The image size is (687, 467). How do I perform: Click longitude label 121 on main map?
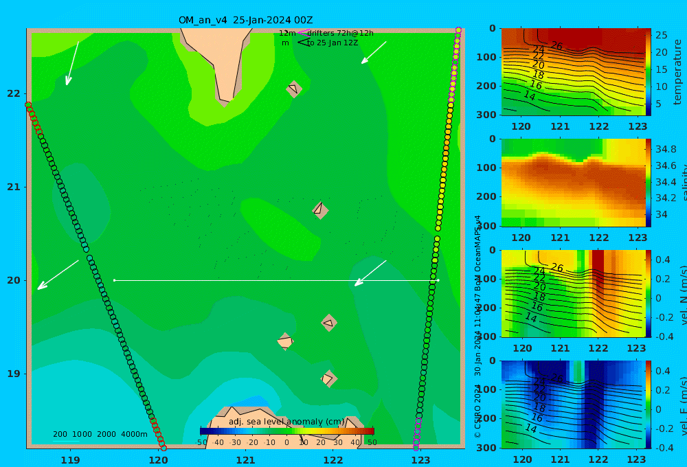tap(245, 460)
